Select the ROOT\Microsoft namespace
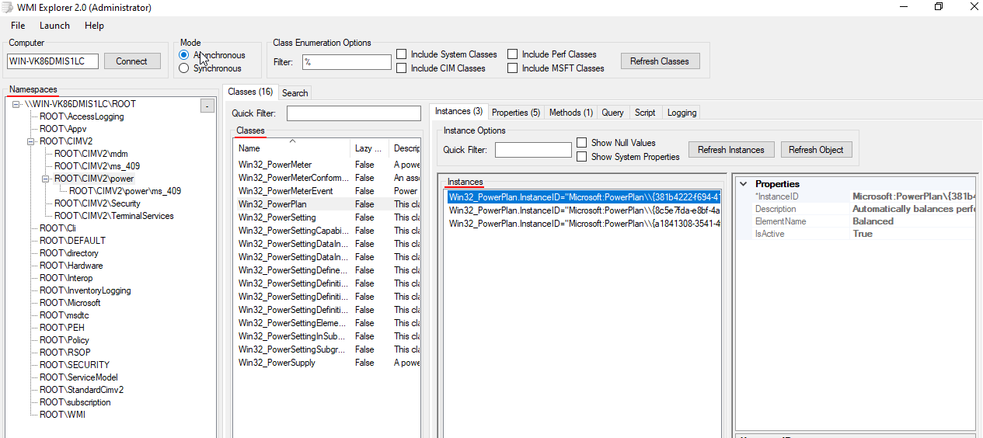This screenshot has width=983, height=438. (70, 303)
